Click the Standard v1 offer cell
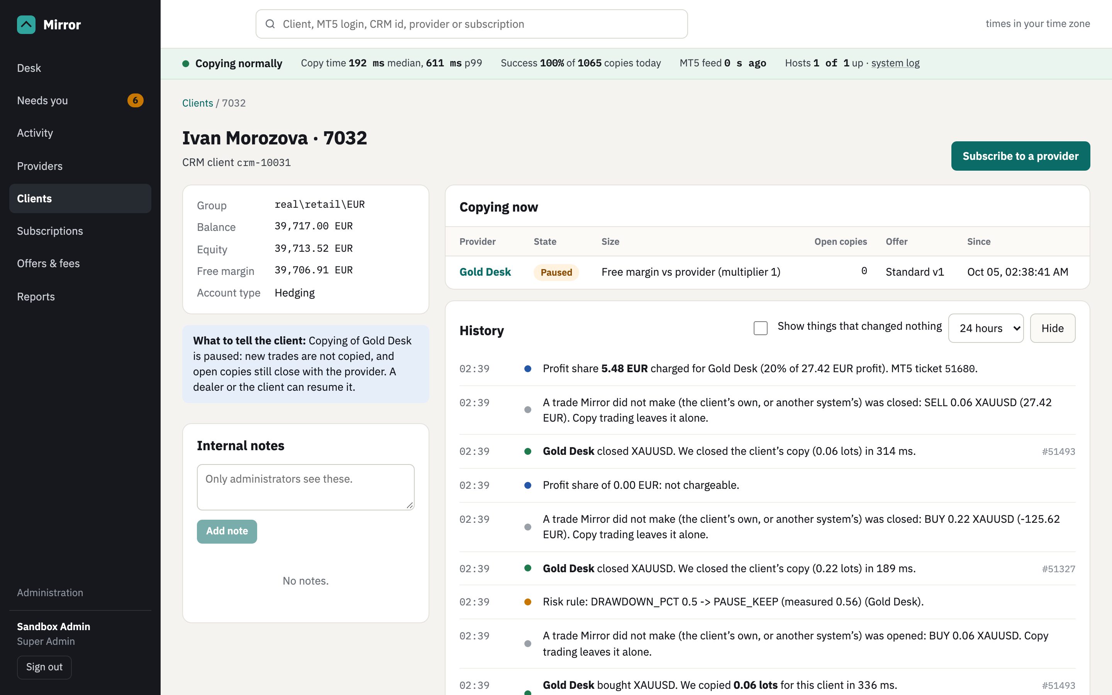 914,272
